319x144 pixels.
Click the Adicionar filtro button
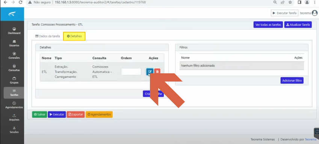click(292, 80)
